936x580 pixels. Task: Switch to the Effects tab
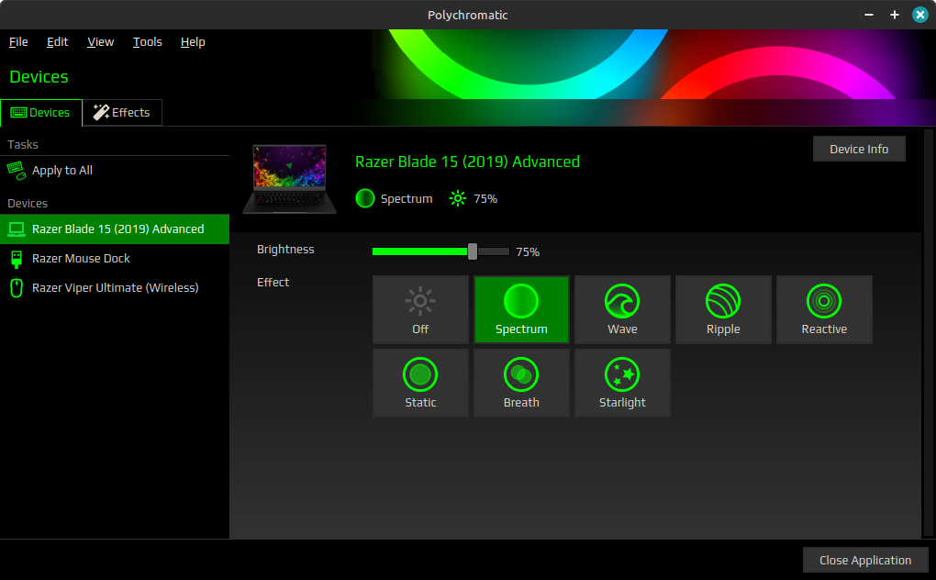click(122, 113)
